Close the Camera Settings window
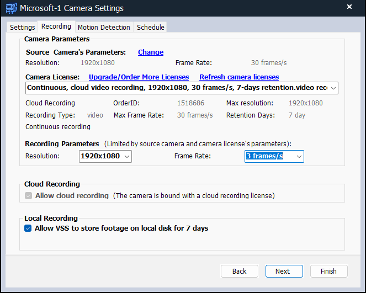This screenshot has width=366, height=293. point(349,7)
